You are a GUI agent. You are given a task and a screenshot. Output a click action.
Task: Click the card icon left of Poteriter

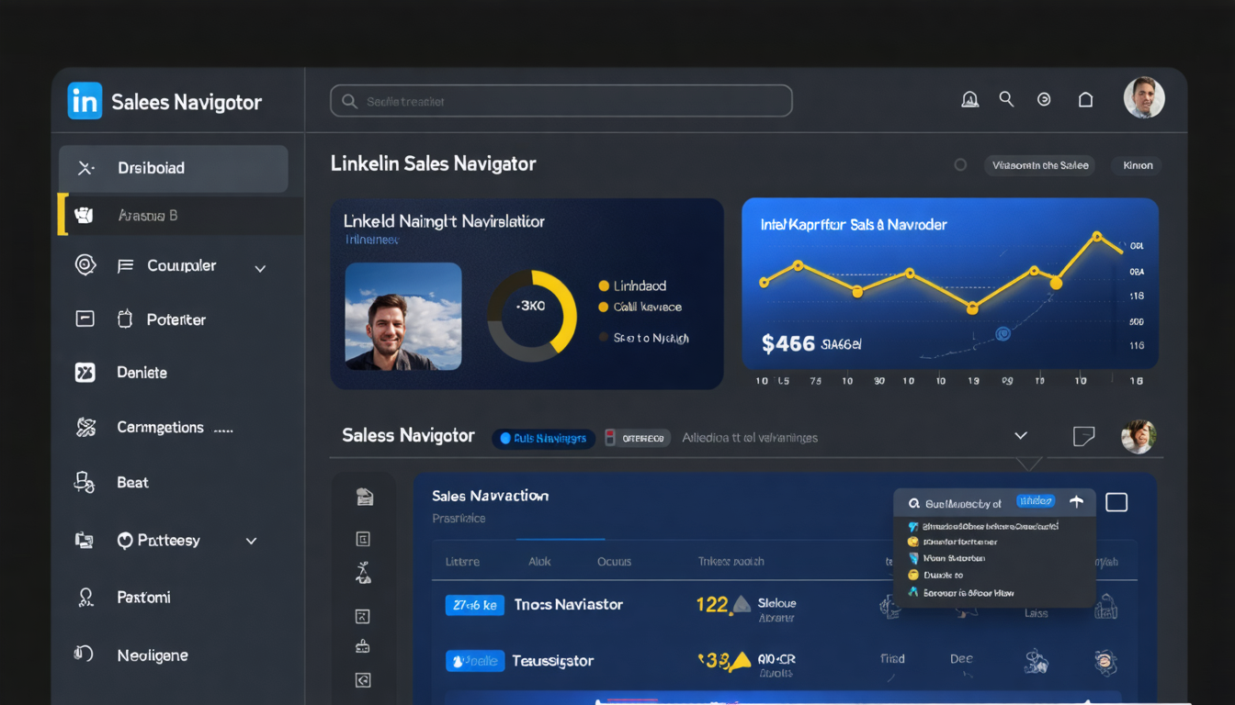[85, 319]
